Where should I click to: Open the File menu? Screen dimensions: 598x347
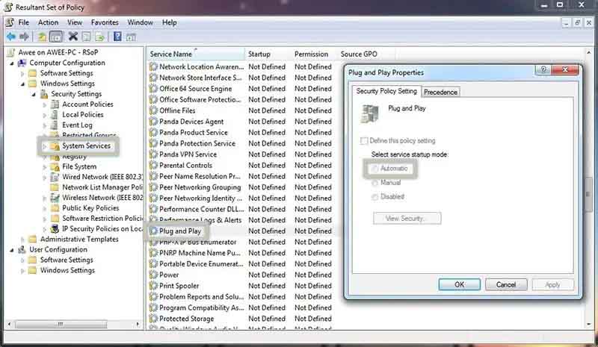coord(24,22)
